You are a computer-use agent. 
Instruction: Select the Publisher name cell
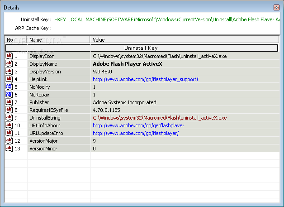coord(59,102)
